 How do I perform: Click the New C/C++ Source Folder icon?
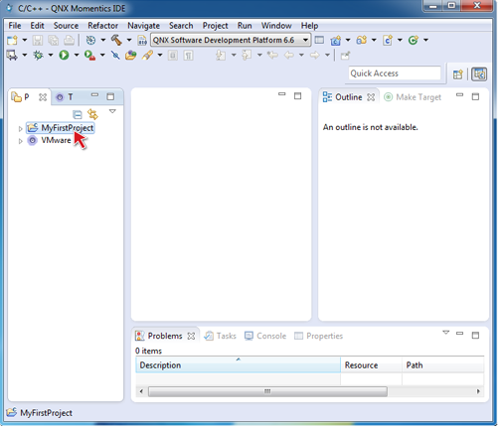[x=362, y=41]
